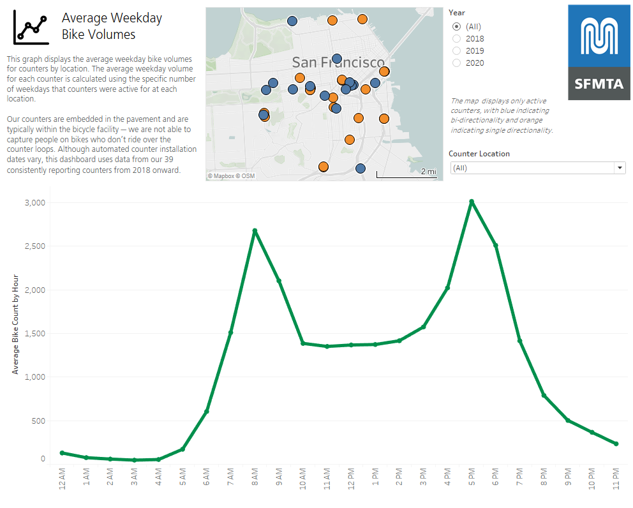Click the San Francisco label on map
The height and width of the screenshot is (508, 633).
pos(338,63)
